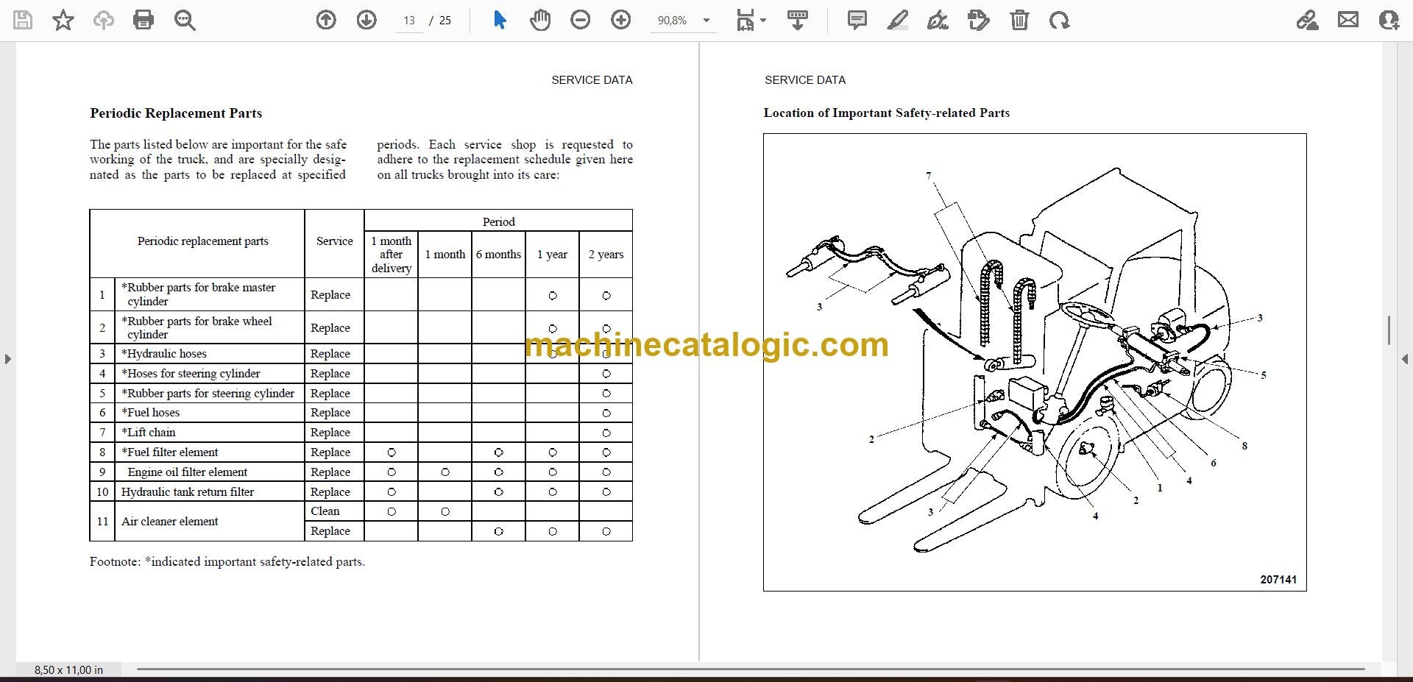The width and height of the screenshot is (1413, 682).
Task: Zoom in with plus button
Action: [x=621, y=20]
